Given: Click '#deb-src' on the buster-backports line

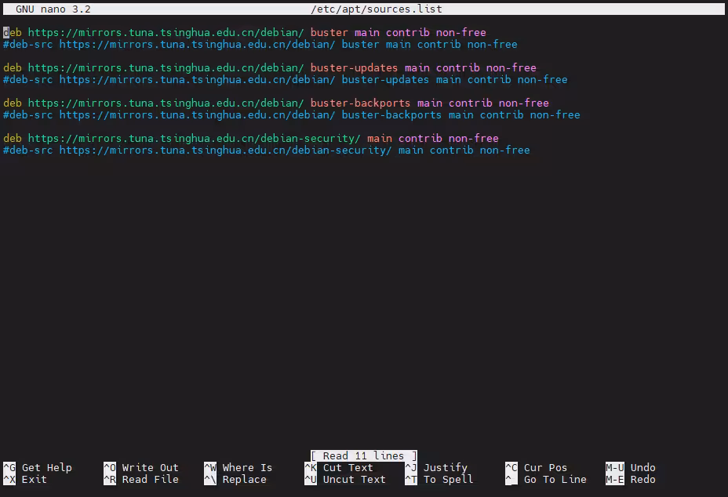Looking at the screenshot, I should pos(28,115).
